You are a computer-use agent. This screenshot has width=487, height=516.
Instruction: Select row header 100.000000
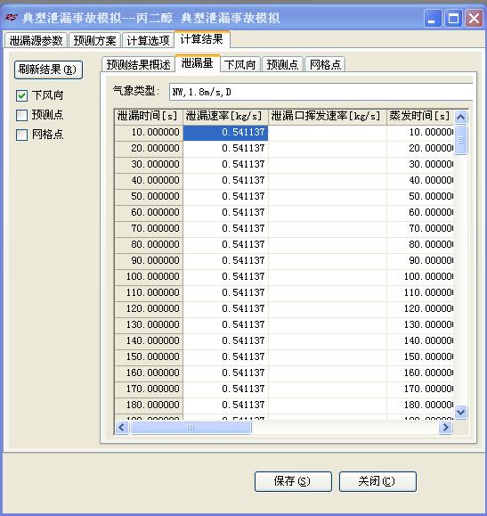(149, 277)
